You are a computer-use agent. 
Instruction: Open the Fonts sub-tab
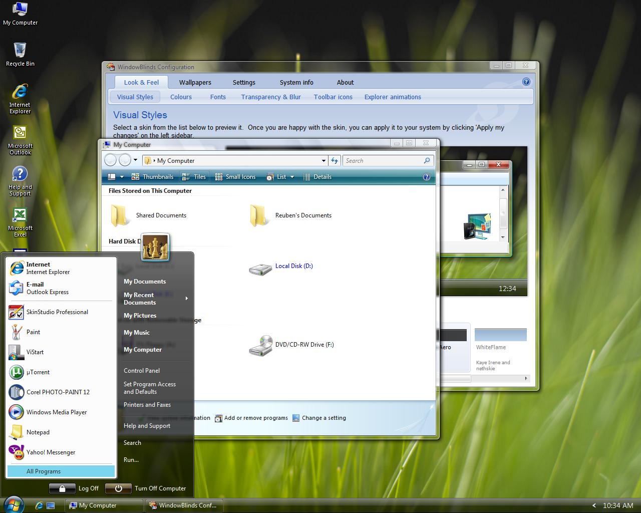(218, 97)
